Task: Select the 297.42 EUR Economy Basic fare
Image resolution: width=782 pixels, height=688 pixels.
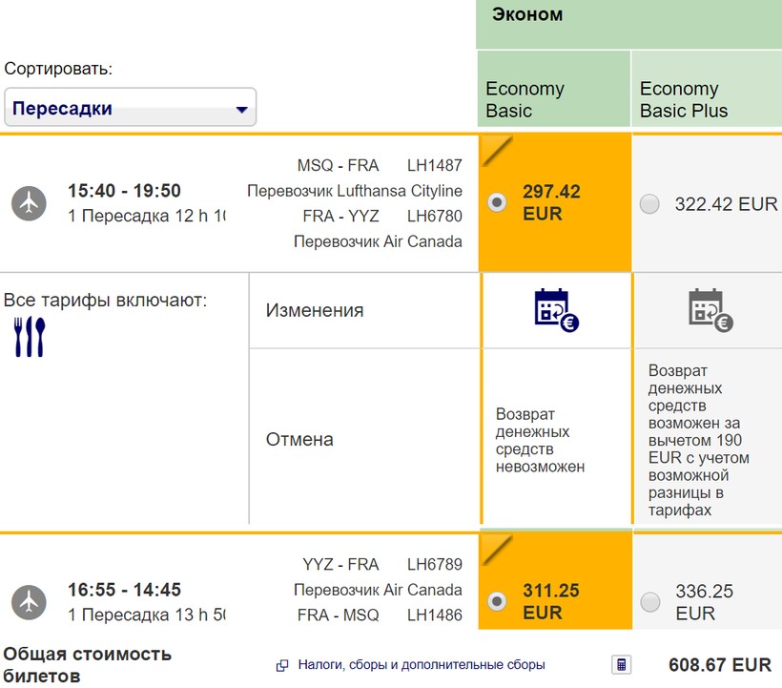Action: 497,202
